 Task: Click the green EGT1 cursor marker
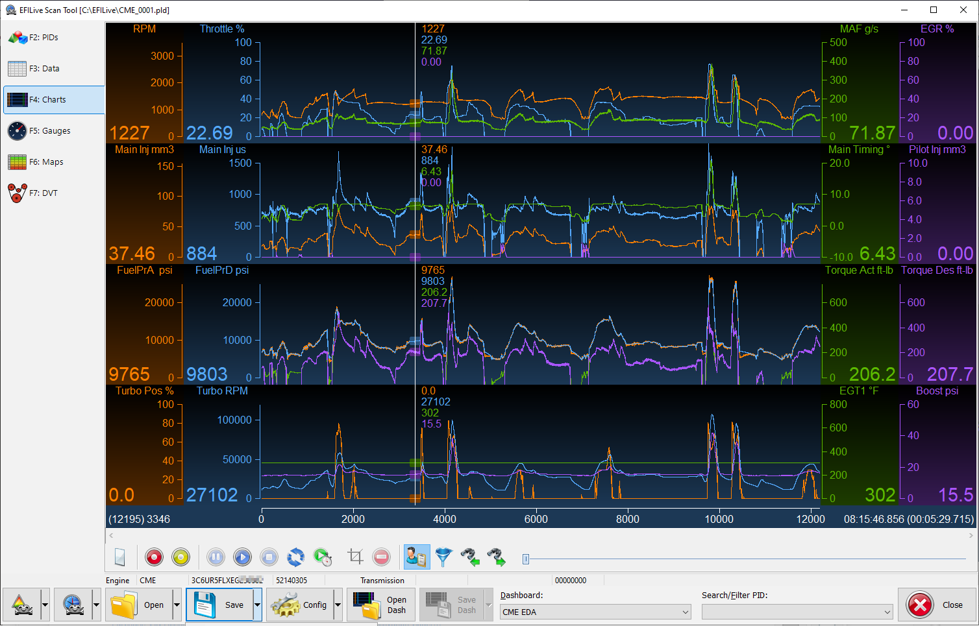(415, 463)
